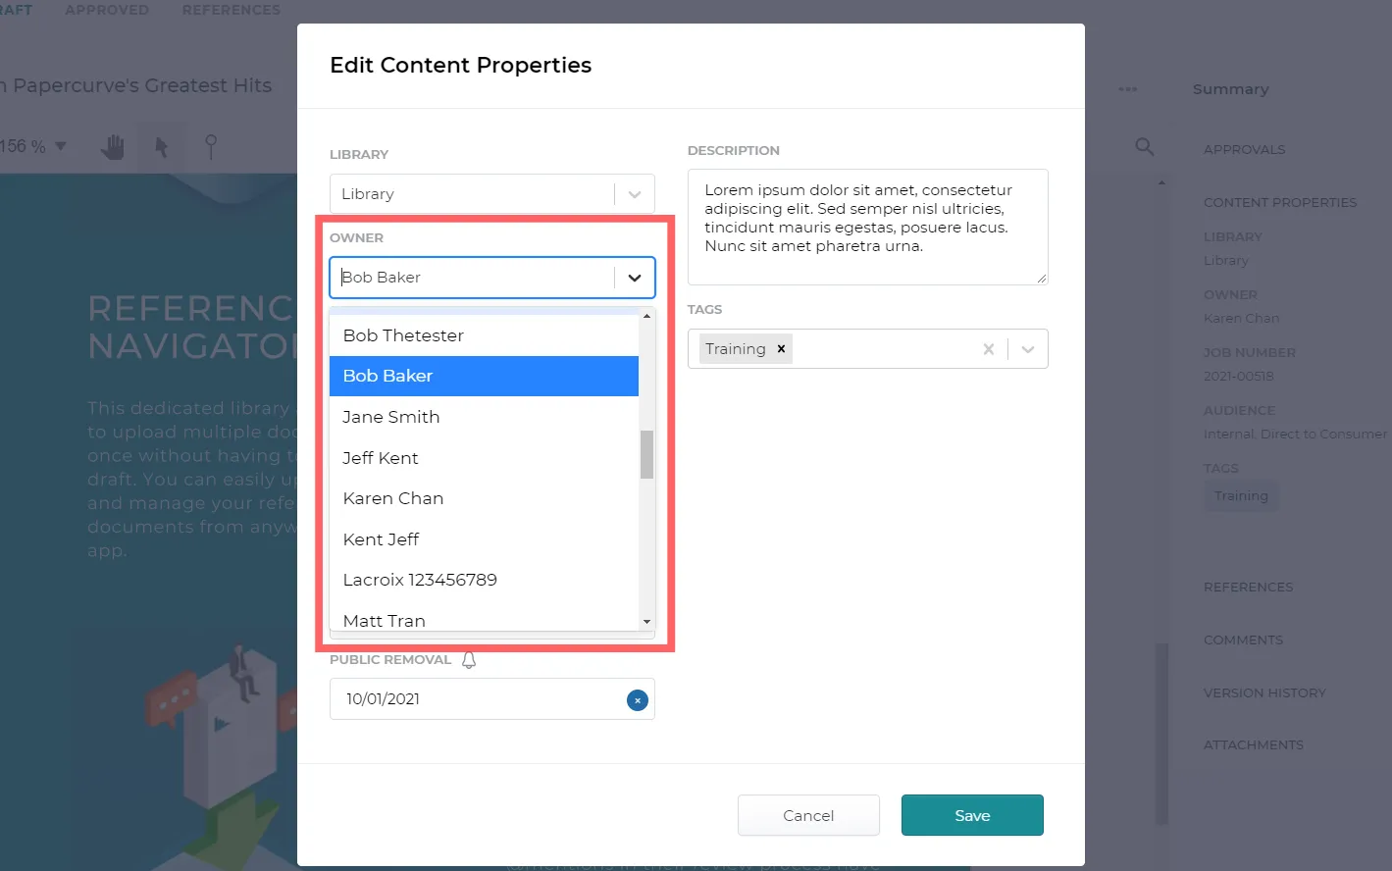Select the hand pan tool
Viewport: 1392px width, 871px height.
(x=113, y=147)
